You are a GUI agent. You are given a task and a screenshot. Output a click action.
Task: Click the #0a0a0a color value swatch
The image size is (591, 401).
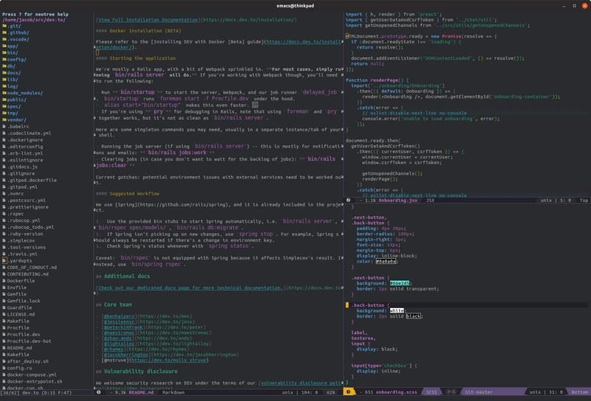(386, 262)
